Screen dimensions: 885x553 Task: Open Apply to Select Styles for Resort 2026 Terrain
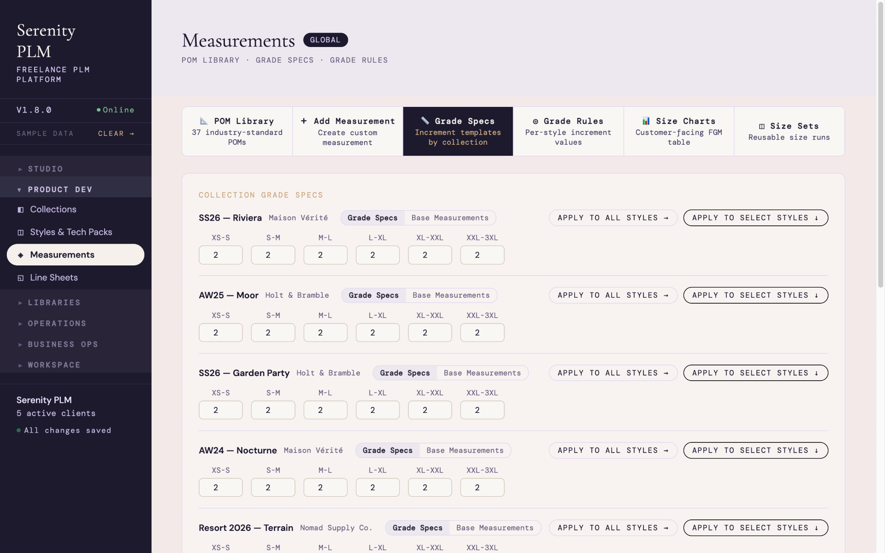pyautogui.click(x=755, y=528)
